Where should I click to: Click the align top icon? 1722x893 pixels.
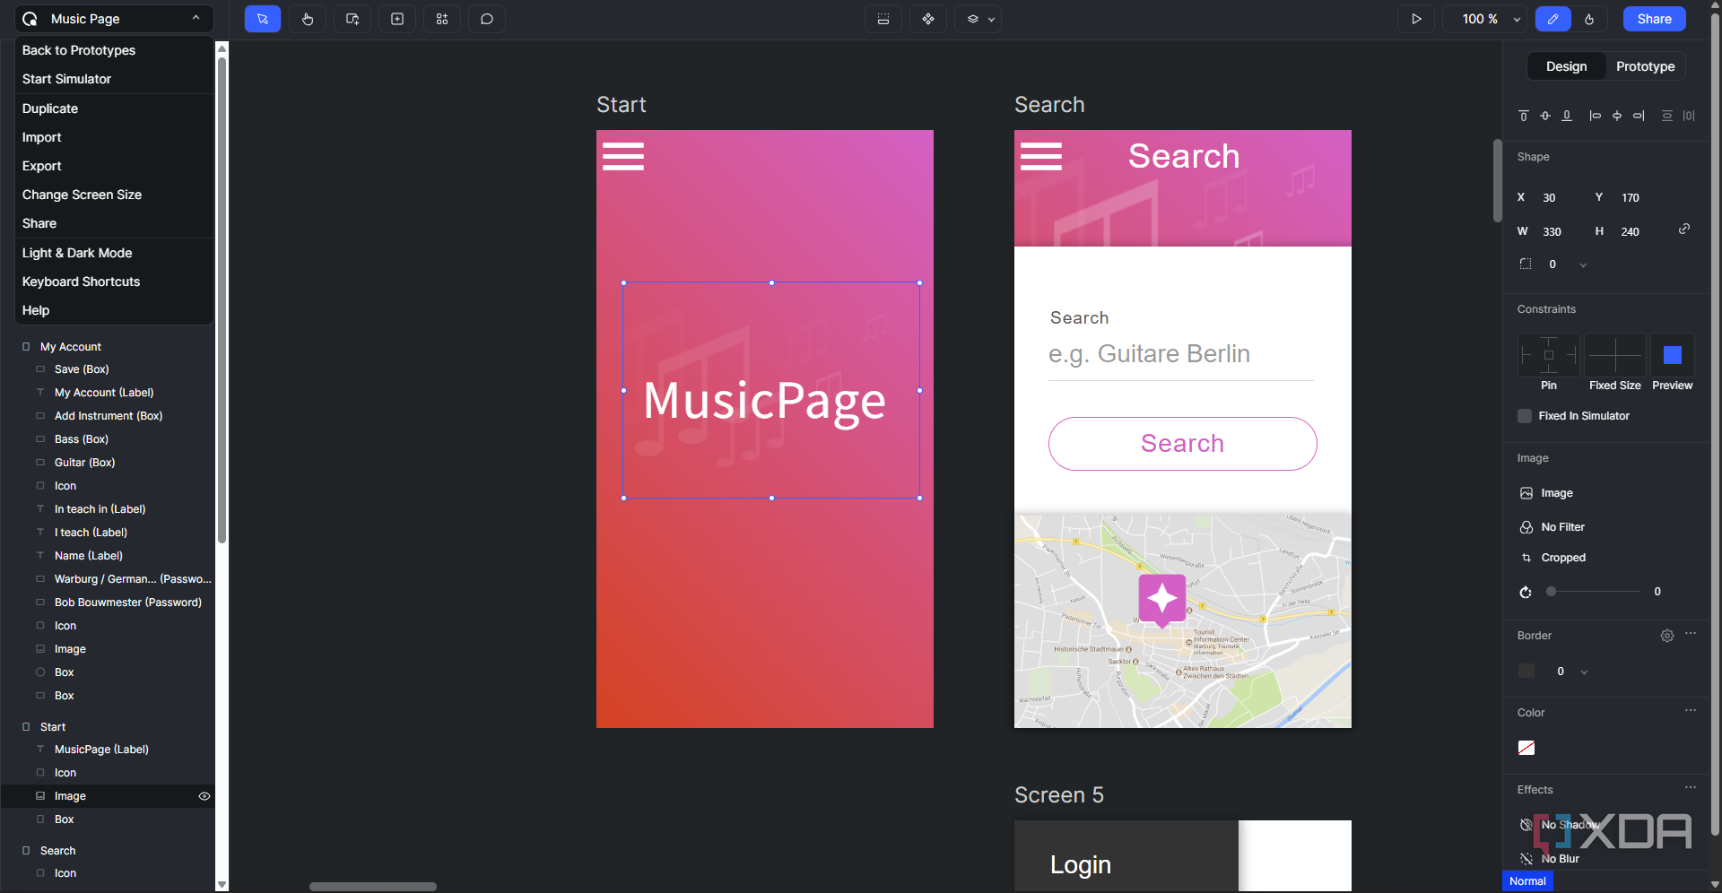coord(1523,116)
